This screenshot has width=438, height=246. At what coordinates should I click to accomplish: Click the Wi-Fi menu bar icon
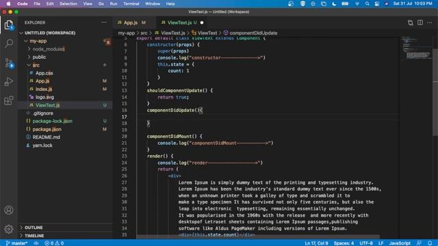(357, 3)
